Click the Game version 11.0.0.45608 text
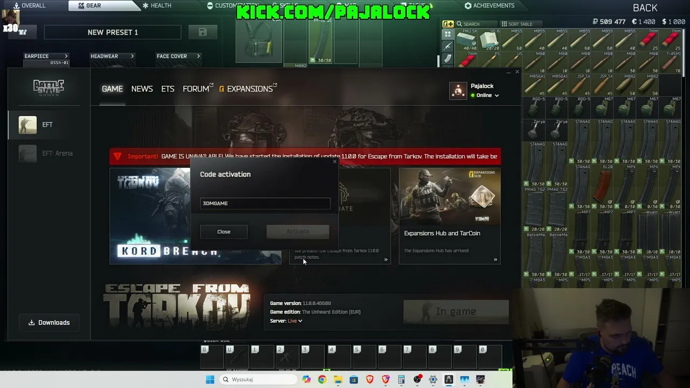 pos(300,303)
